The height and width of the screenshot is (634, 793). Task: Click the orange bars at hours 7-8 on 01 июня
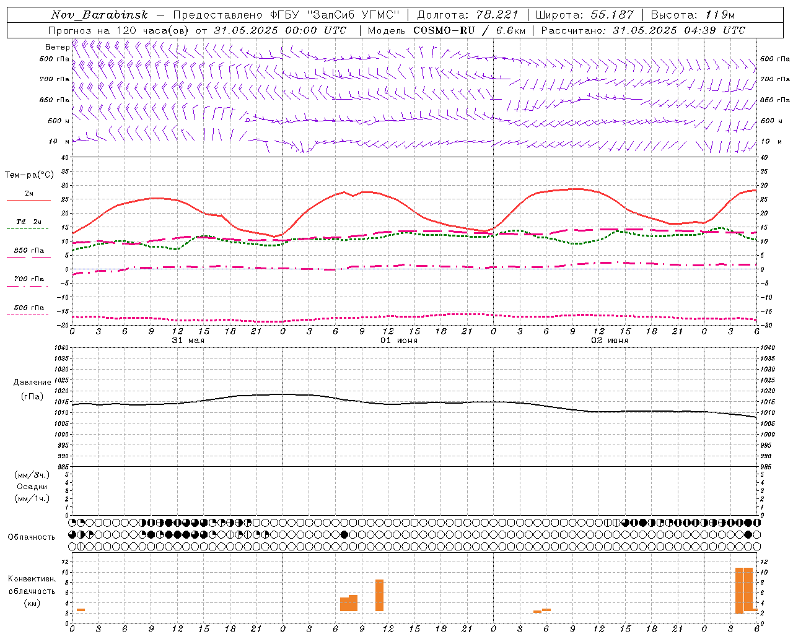349,604
